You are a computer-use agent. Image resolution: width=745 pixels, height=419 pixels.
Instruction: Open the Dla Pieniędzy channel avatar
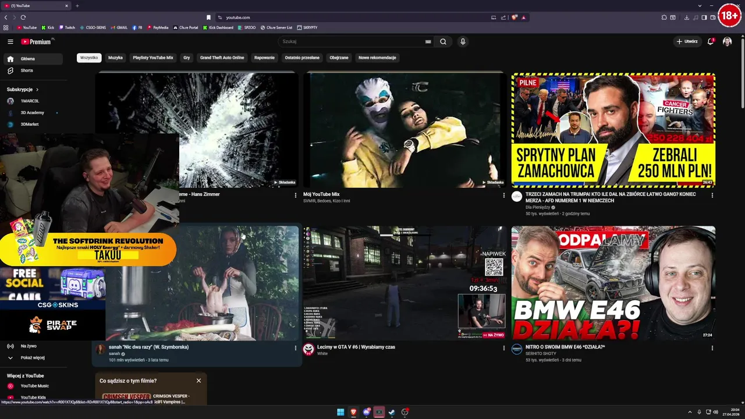[x=517, y=197]
